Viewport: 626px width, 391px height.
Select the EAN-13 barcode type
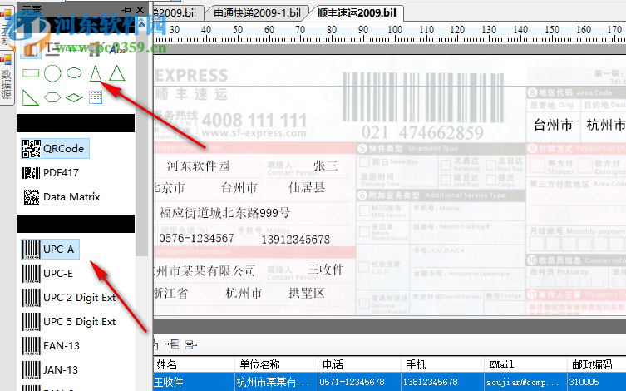point(51,346)
